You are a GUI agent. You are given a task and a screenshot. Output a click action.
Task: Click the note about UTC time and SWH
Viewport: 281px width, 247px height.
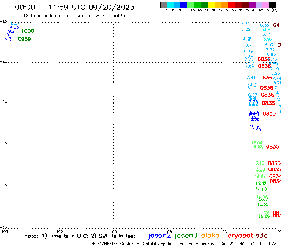point(80,236)
